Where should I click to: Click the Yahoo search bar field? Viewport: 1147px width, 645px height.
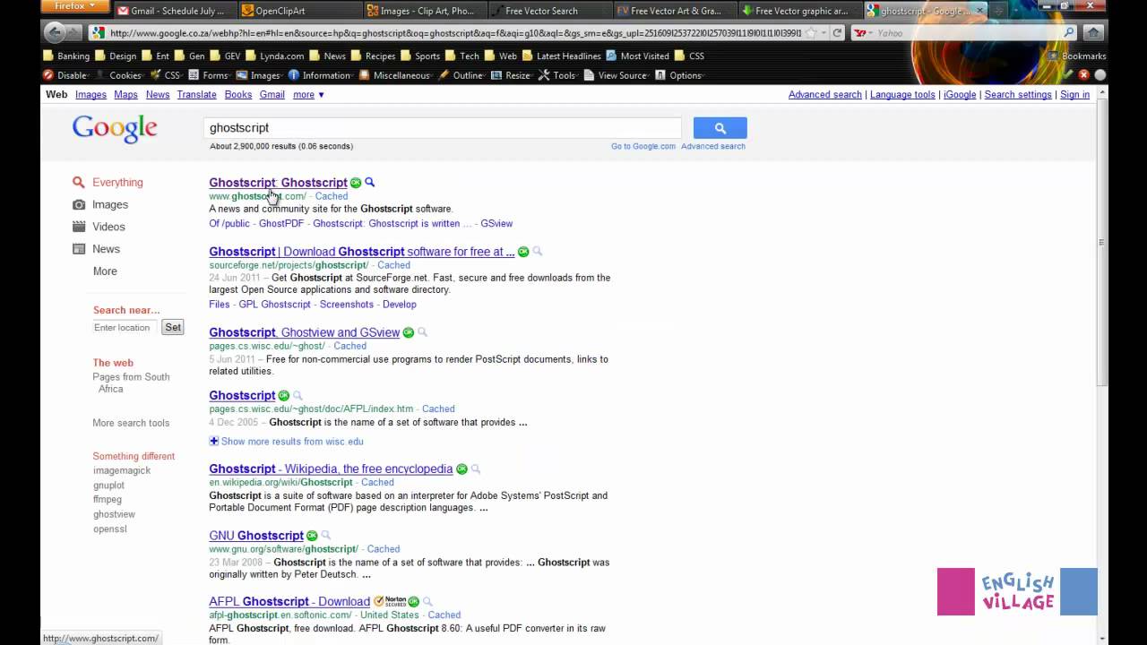pos(968,33)
